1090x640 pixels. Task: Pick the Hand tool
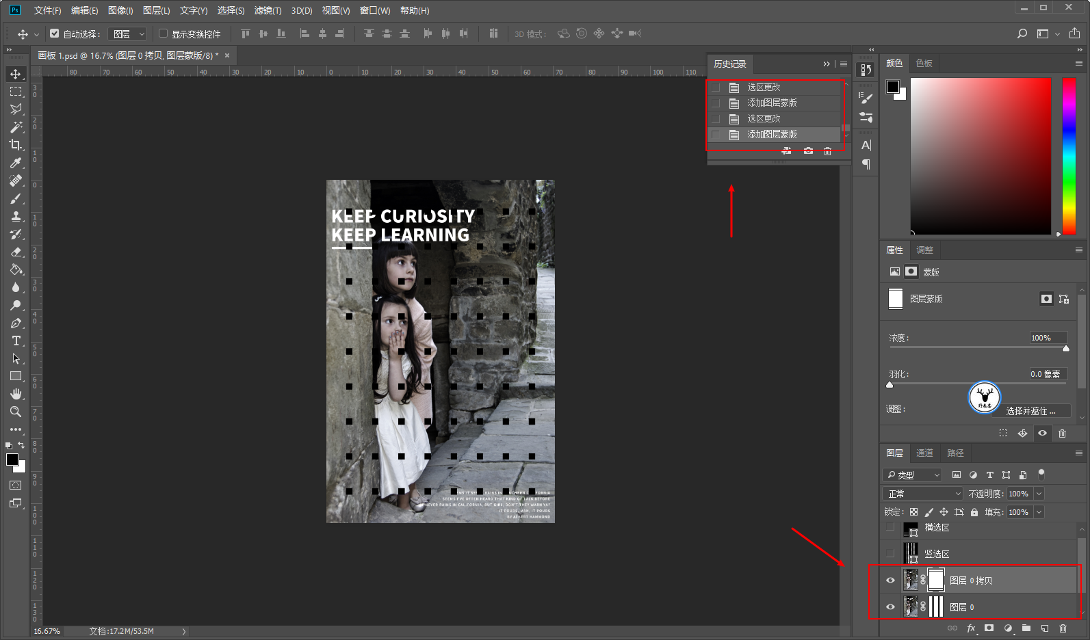15,394
